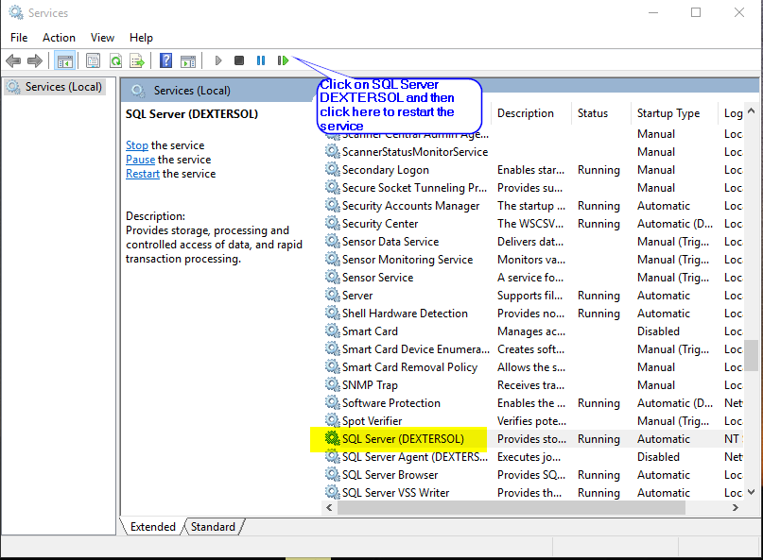The height and width of the screenshot is (560, 763).
Task: Click the Restart the service link
Action: pyautogui.click(x=143, y=174)
